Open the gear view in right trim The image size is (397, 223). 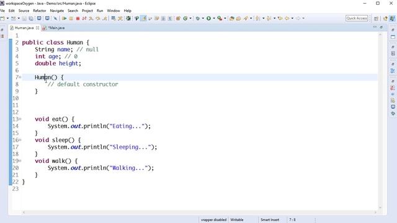pos(393,114)
